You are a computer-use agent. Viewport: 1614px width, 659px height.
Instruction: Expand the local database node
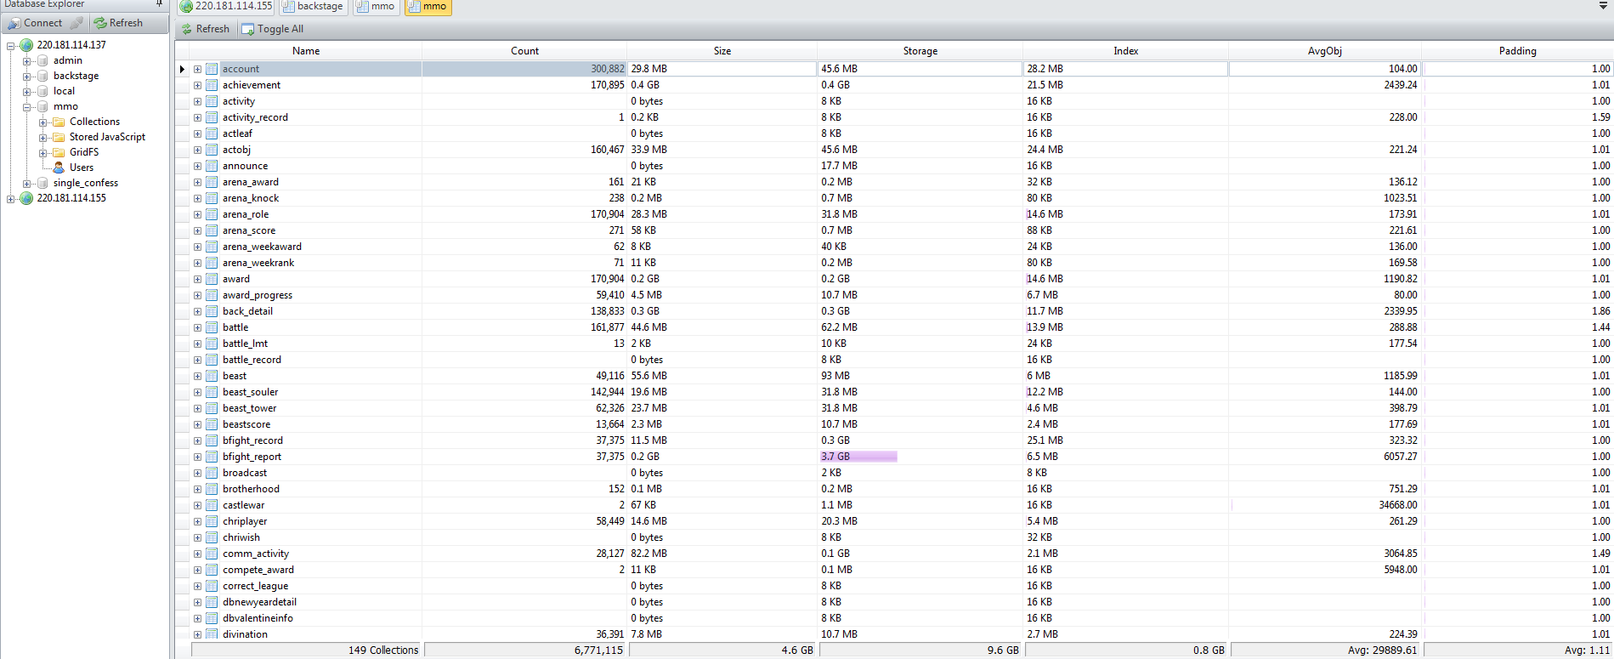point(27,91)
